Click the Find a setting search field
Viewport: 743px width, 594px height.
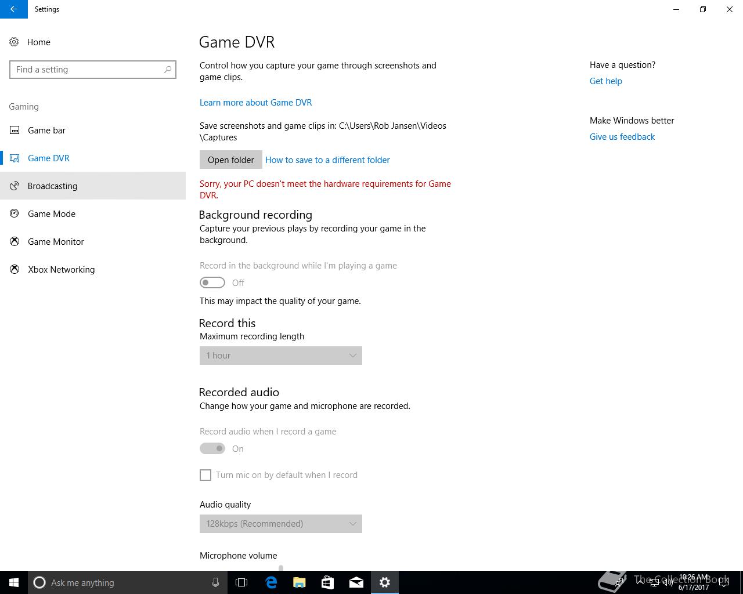click(x=93, y=70)
